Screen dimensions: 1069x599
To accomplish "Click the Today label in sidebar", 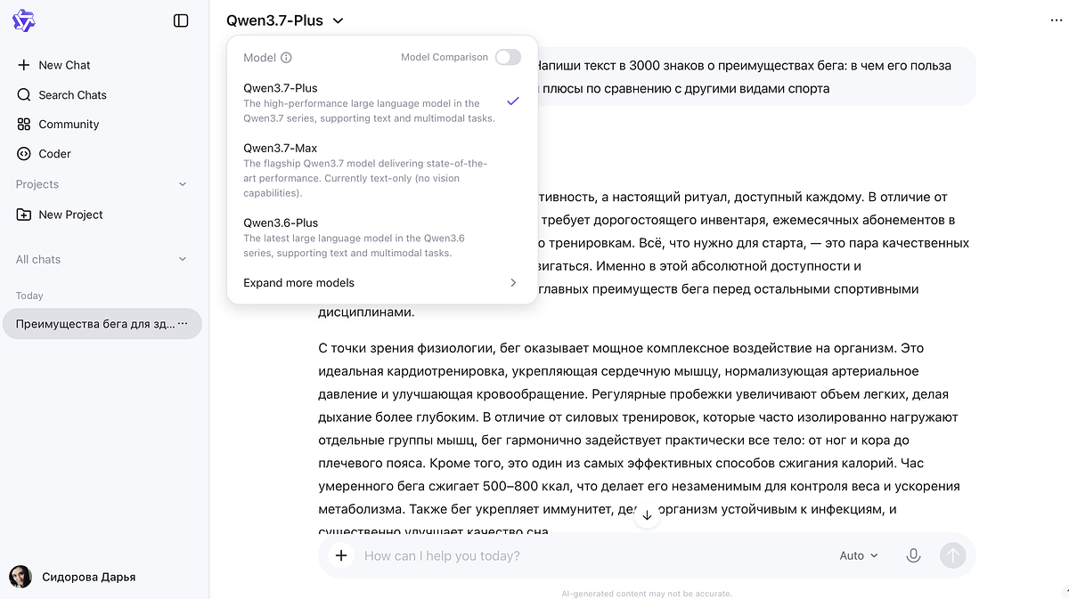I will point(29,295).
